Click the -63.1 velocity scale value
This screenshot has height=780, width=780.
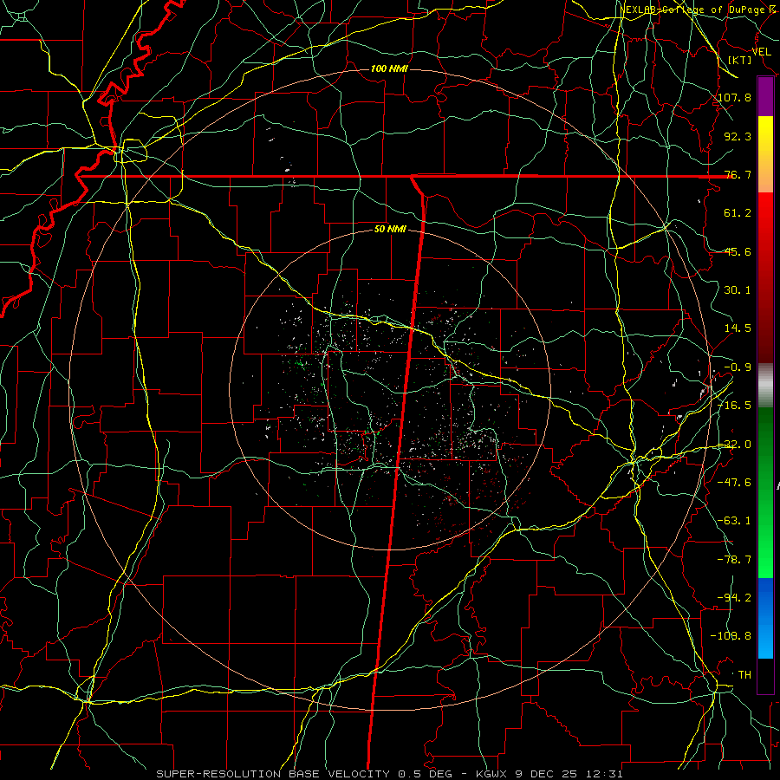735,521
